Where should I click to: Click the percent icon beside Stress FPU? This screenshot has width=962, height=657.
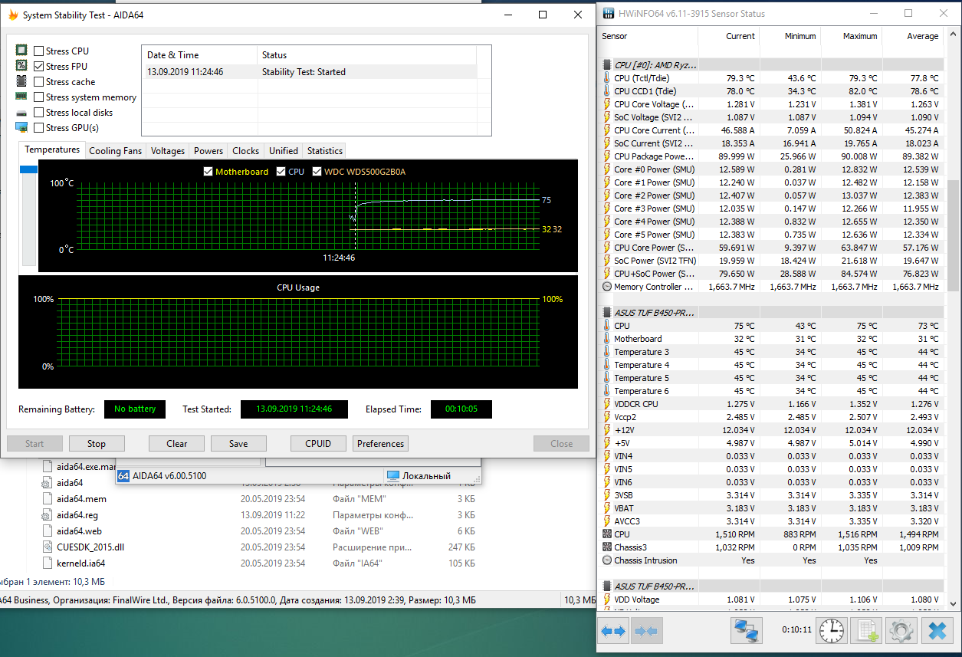[21, 66]
